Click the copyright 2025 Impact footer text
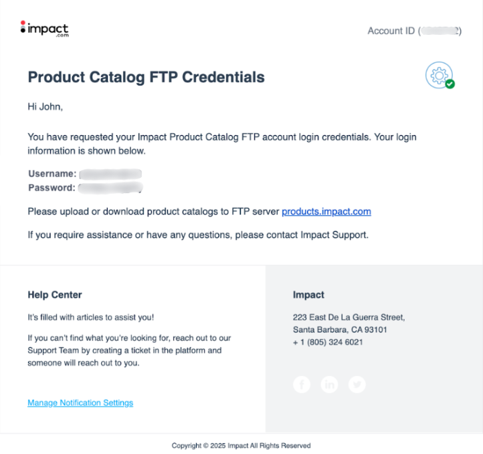483x454 pixels. (x=241, y=445)
